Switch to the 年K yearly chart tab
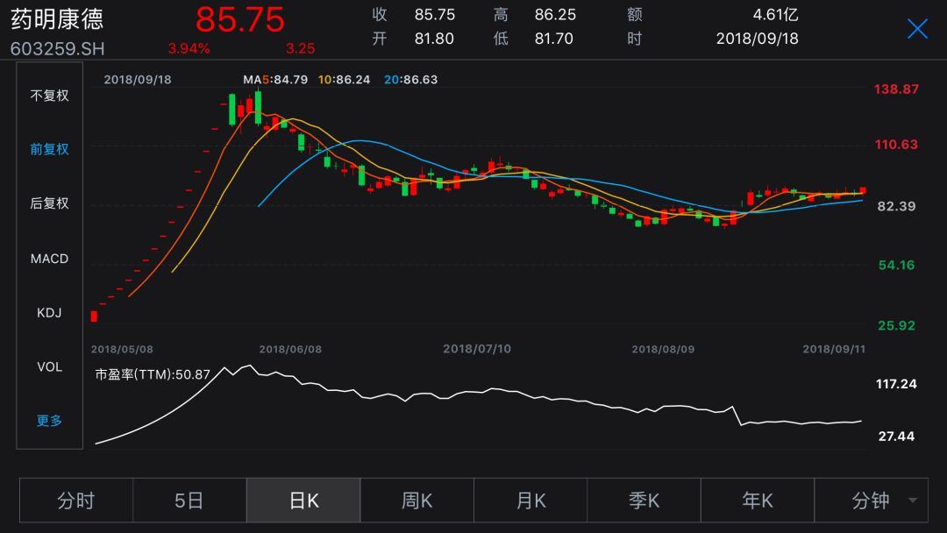The height and width of the screenshot is (533, 947). point(758,501)
